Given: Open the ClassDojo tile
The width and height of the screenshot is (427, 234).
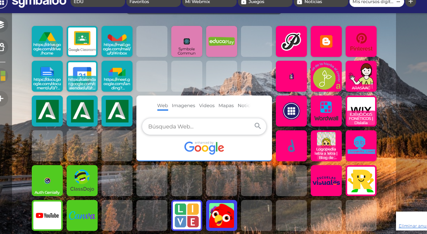Looking at the screenshot, I should (82, 181).
